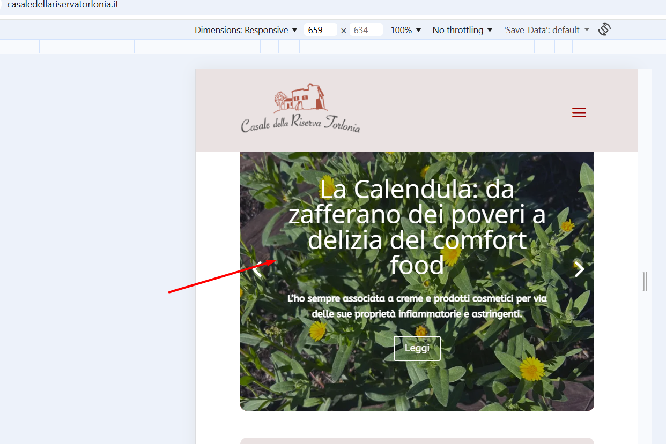Open the hamburger menu icon
The height and width of the screenshot is (444, 666).
[x=579, y=113]
